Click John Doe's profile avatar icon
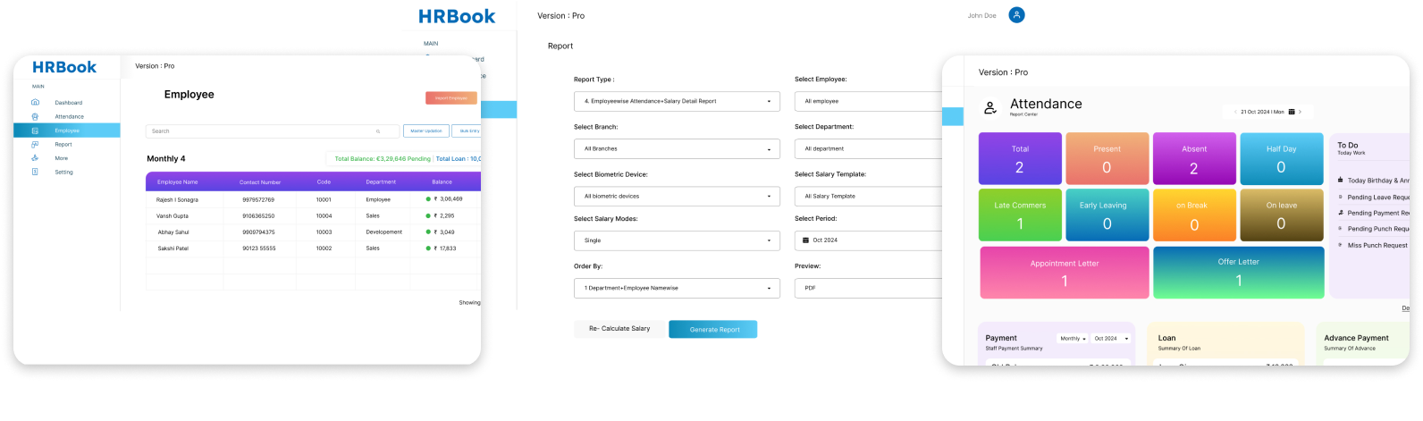Screen dimensions: 1423x421 1016,15
